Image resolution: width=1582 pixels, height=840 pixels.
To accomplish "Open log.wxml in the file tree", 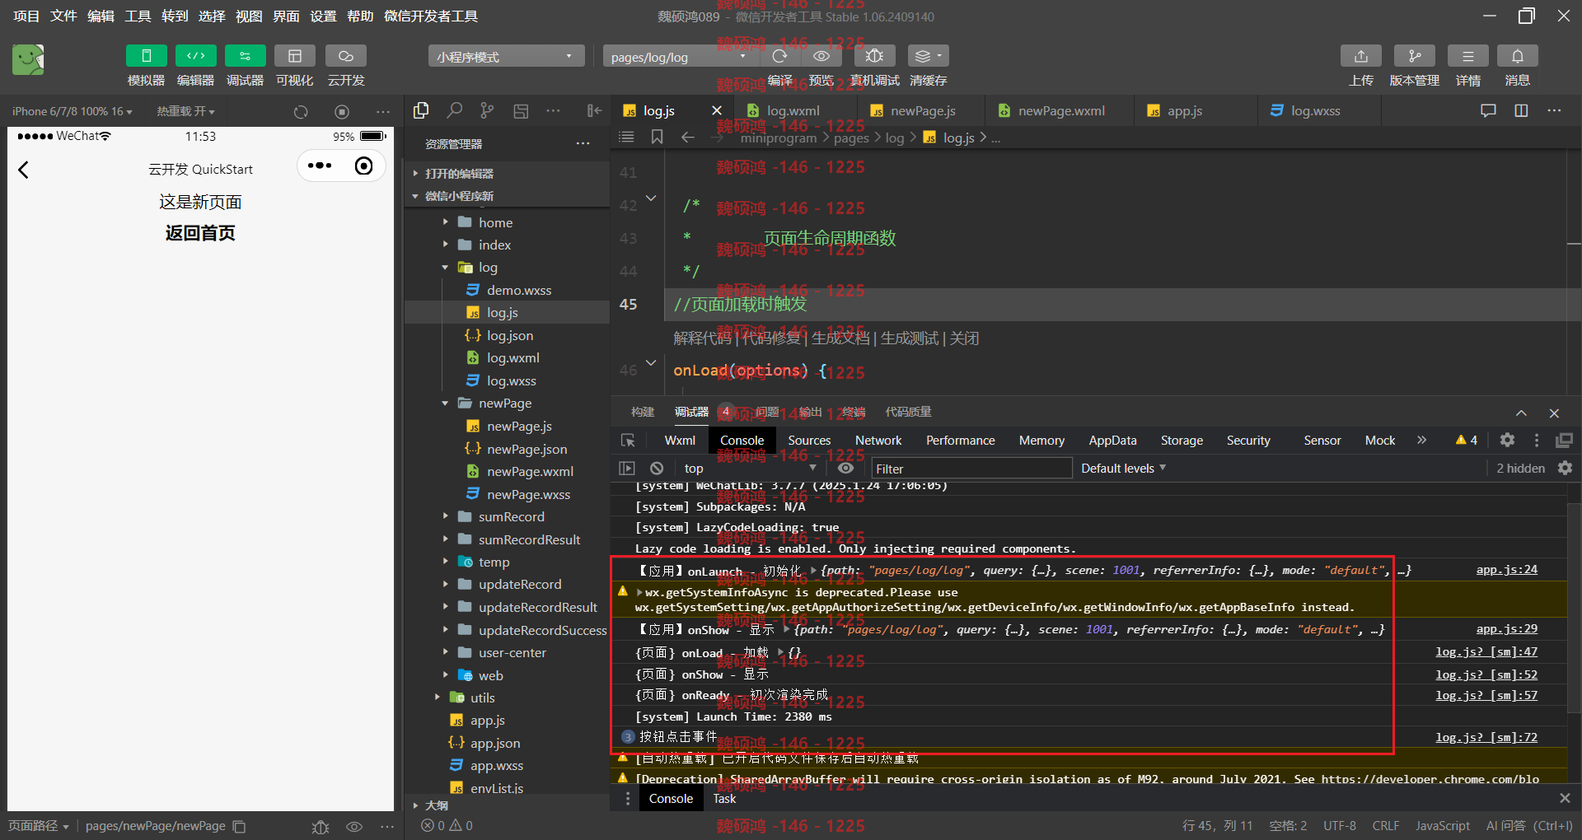I will pyautogui.click(x=513, y=358).
